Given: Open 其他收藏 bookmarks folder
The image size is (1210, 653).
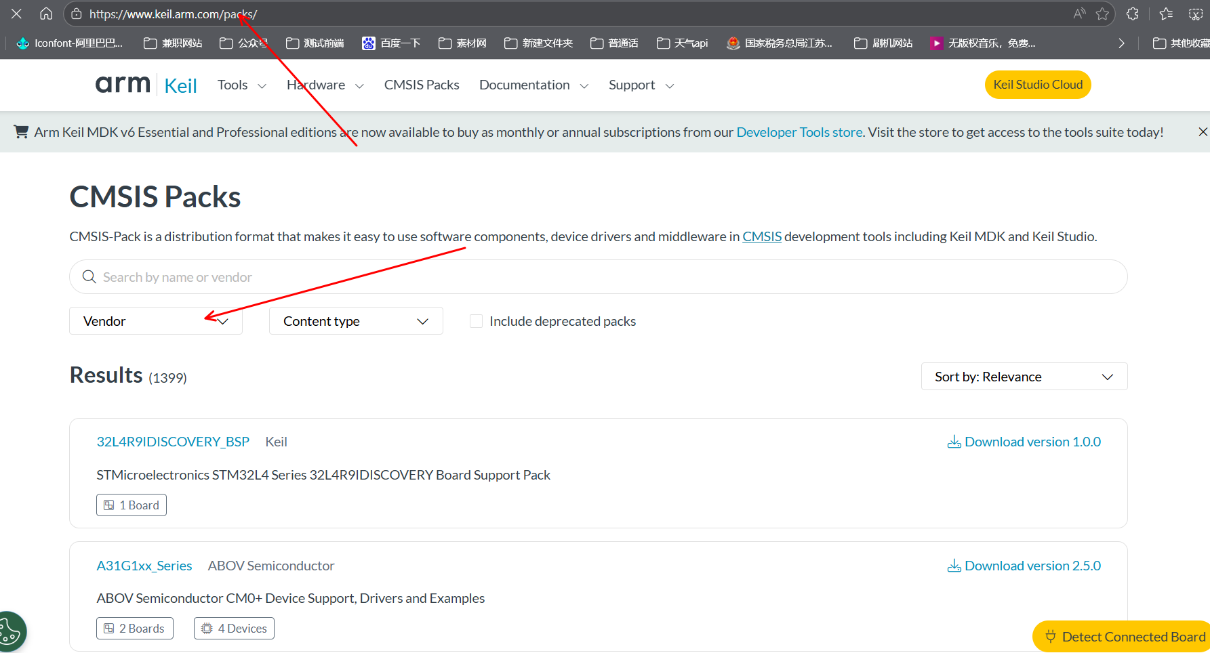Looking at the screenshot, I should coord(1181,43).
